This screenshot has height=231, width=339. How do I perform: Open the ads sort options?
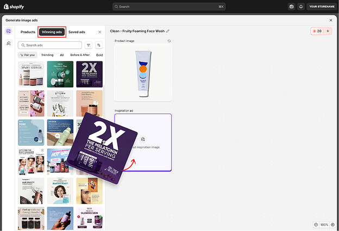click(x=99, y=45)
